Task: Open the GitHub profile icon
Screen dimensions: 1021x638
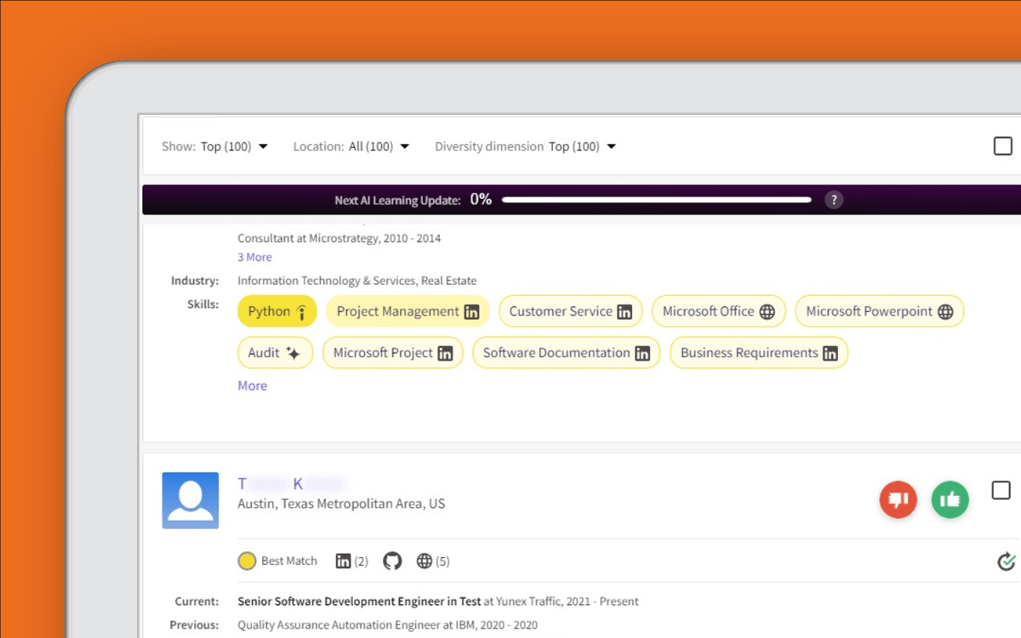Action: tap(392, 561)
